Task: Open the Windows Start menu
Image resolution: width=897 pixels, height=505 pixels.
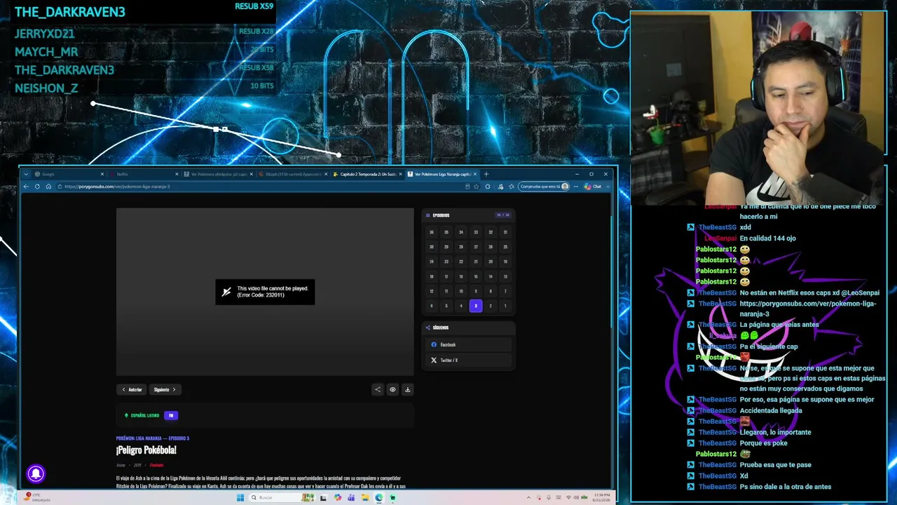Action: (x=240, y=498)
